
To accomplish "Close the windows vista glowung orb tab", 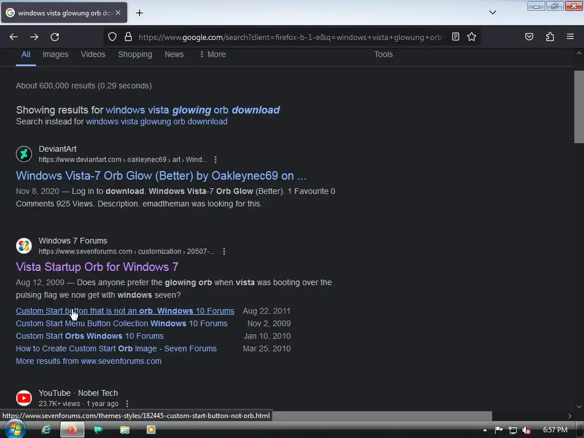I will click(x=118, y=13).
